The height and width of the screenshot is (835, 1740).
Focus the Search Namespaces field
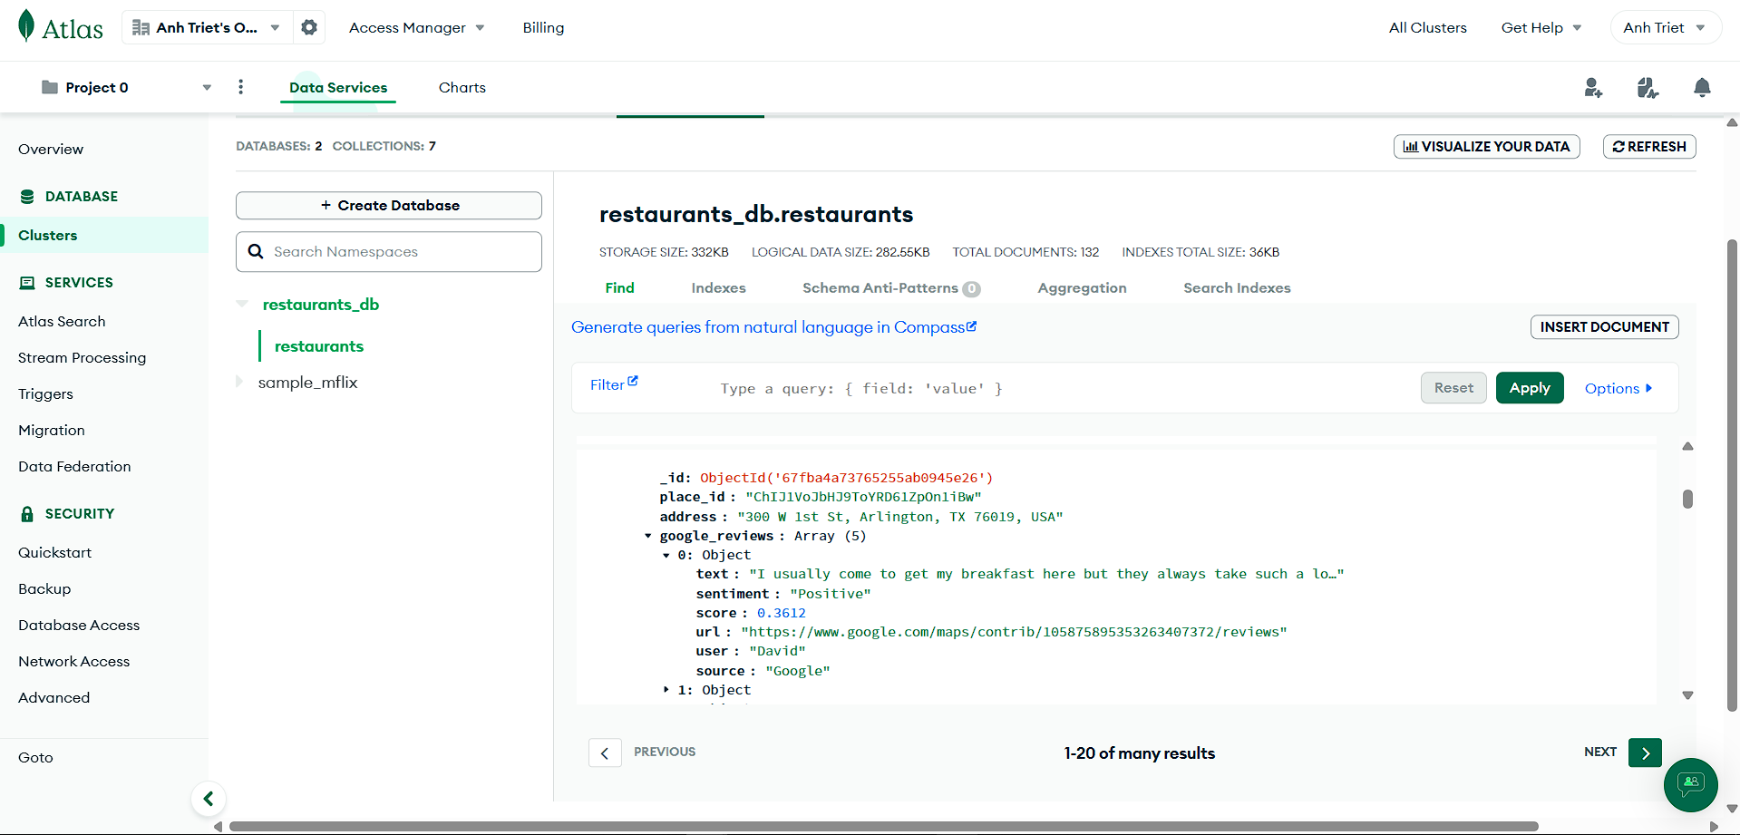tap(389, 252)
